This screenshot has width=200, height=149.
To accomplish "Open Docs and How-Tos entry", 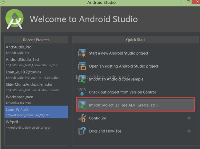I will [x=105, y=131].
